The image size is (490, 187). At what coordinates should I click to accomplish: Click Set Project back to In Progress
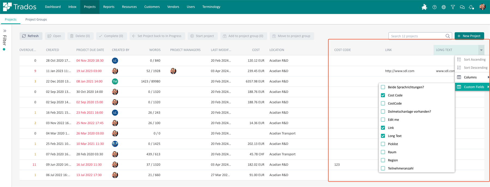[157, 36]
